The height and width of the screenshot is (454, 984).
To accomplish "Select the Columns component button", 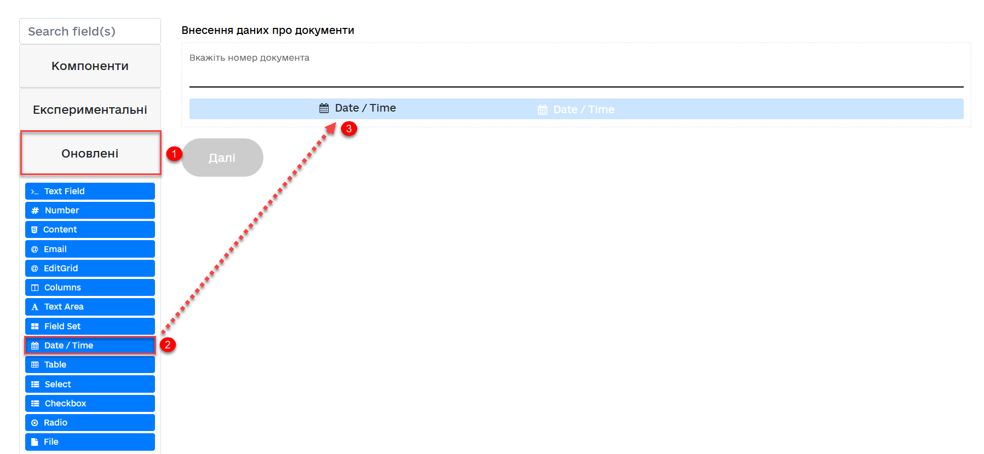I will point(90,288).
